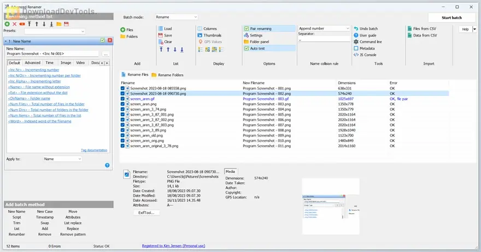Add Folders to the list
481x252 pixels.
129,37
